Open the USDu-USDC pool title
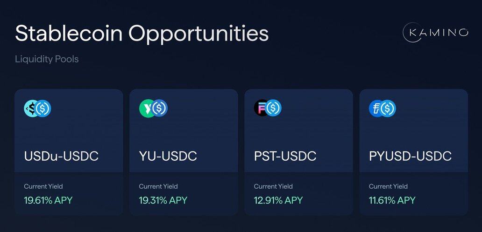 61,156
